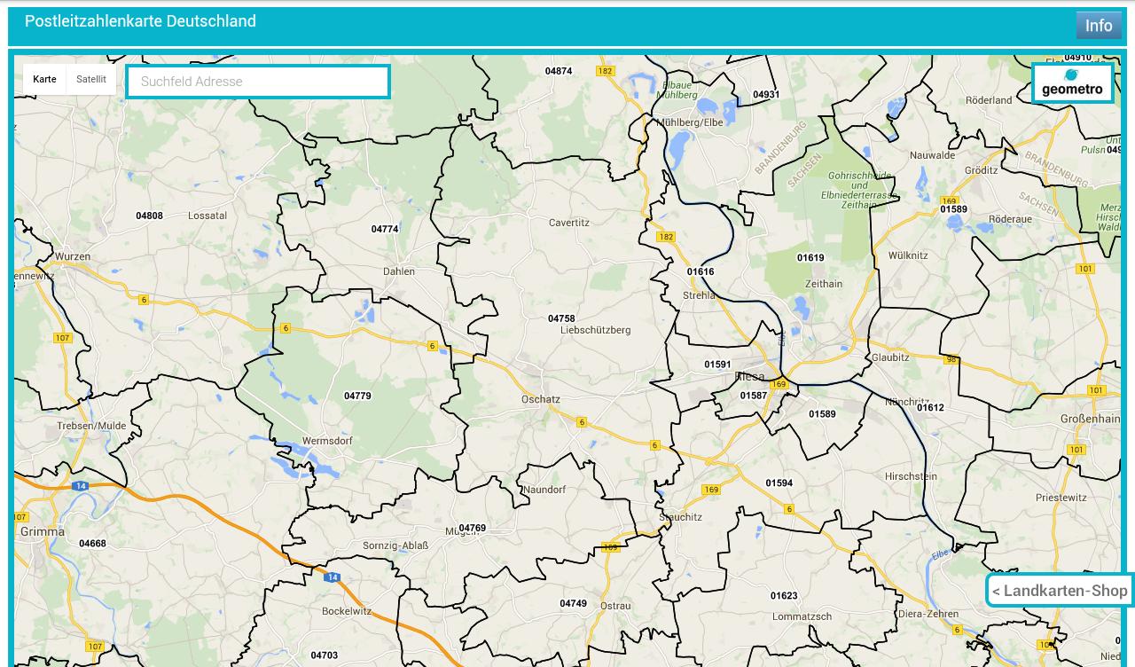Click the Oschatz town label

[541, 399]
